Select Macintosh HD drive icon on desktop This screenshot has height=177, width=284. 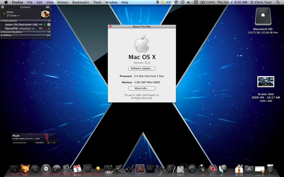[x=263, y=16]
